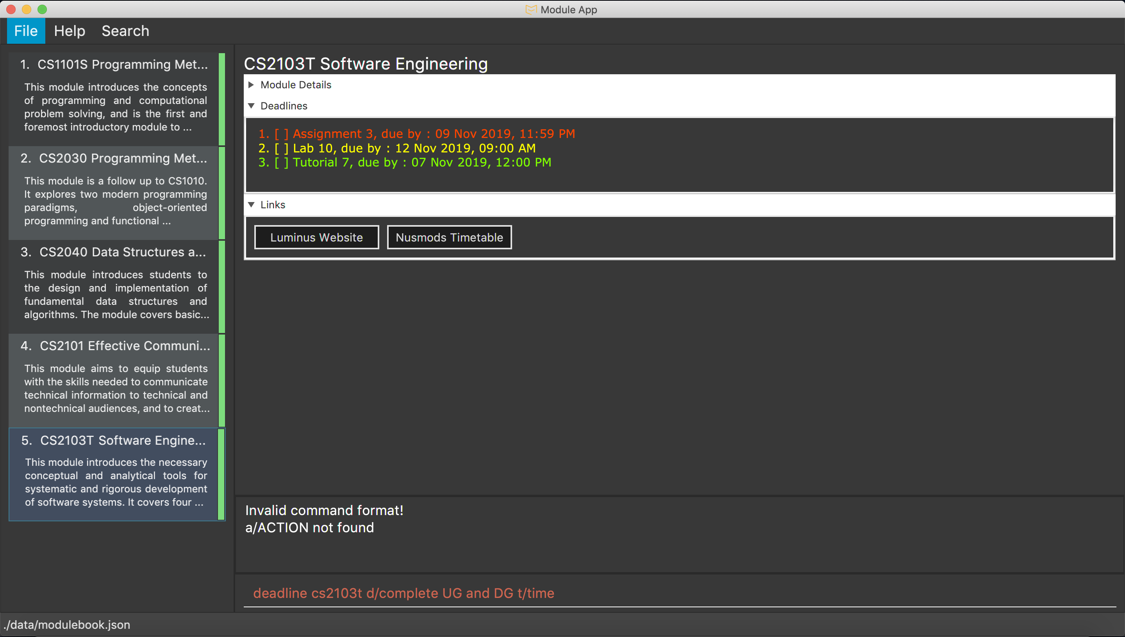
Task: Open the File menu
Action: [26, 31]
